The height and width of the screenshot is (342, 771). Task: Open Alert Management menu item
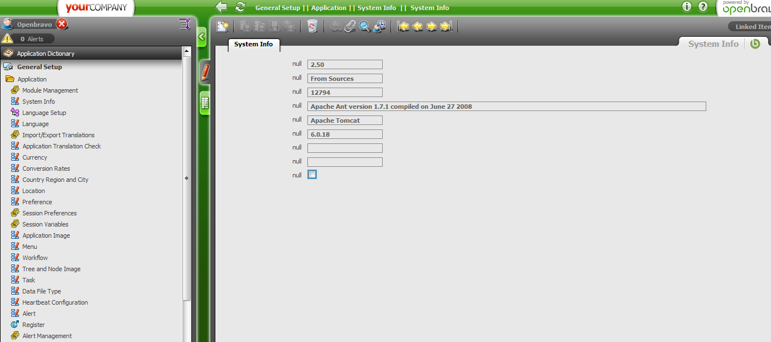point(47,336)
